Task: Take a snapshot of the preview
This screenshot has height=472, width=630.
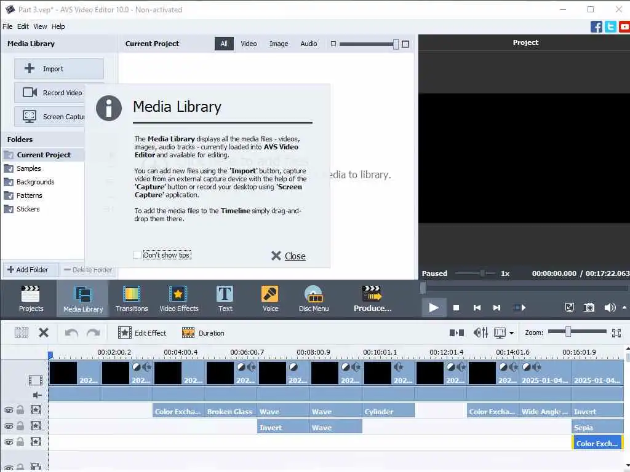Action: 589,307
